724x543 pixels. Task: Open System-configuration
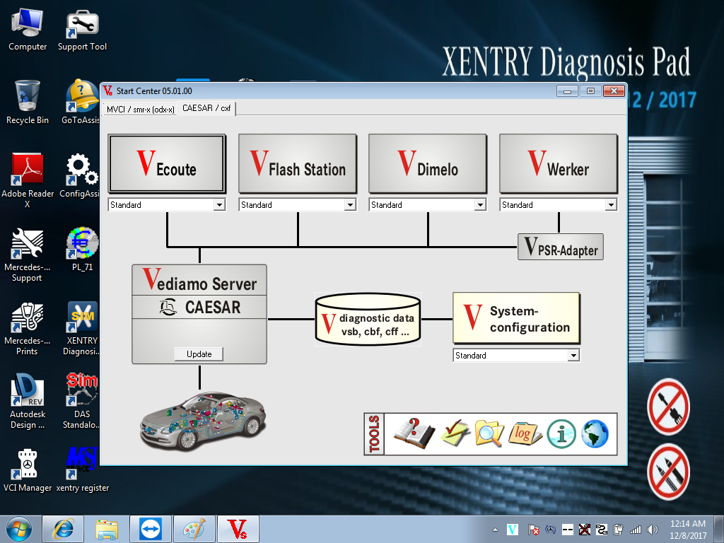[516, 318]
